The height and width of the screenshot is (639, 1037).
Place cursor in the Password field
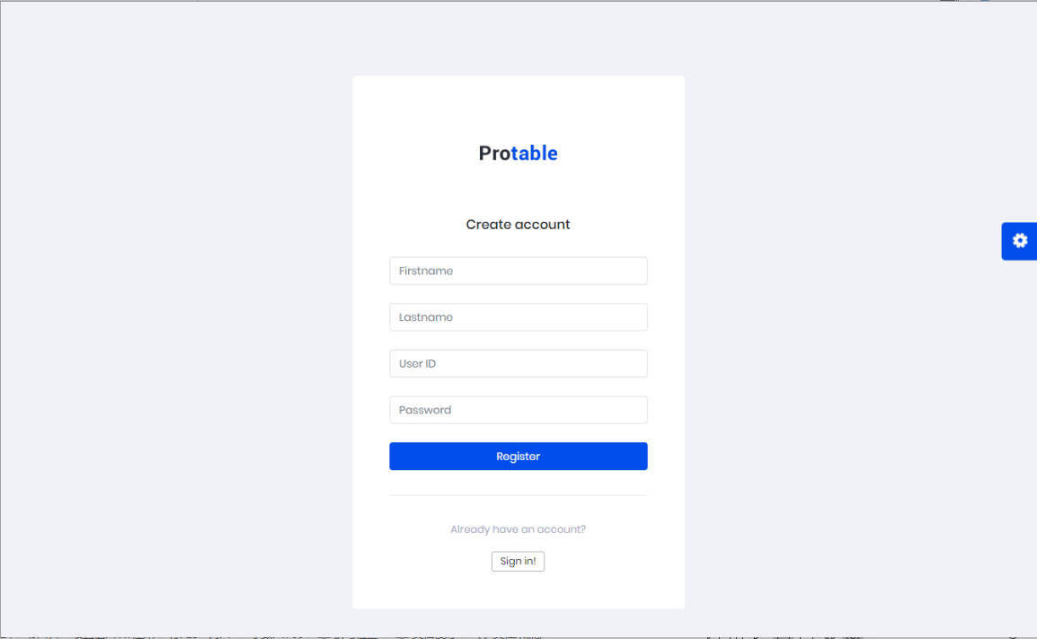tap(518, 410)
